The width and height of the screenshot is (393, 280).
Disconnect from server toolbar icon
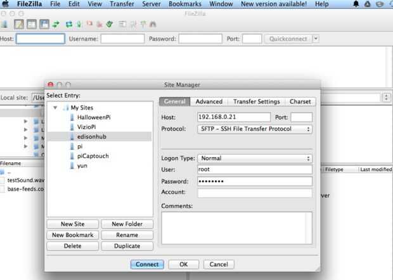(100, 24)
